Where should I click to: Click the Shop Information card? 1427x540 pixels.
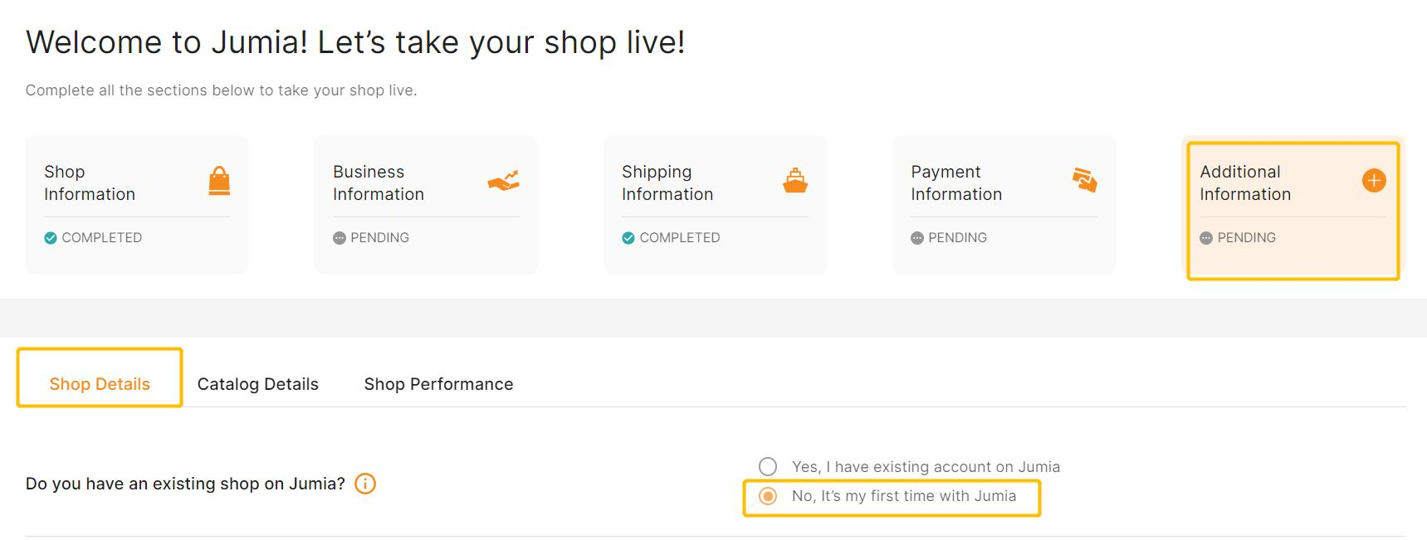[136, 204]
